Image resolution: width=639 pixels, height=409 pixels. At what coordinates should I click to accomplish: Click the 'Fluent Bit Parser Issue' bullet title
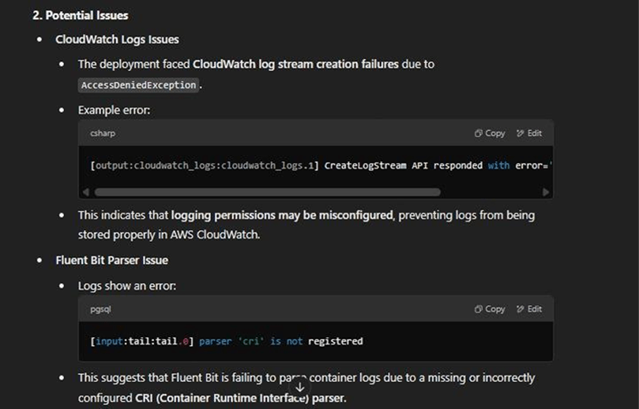111,260
